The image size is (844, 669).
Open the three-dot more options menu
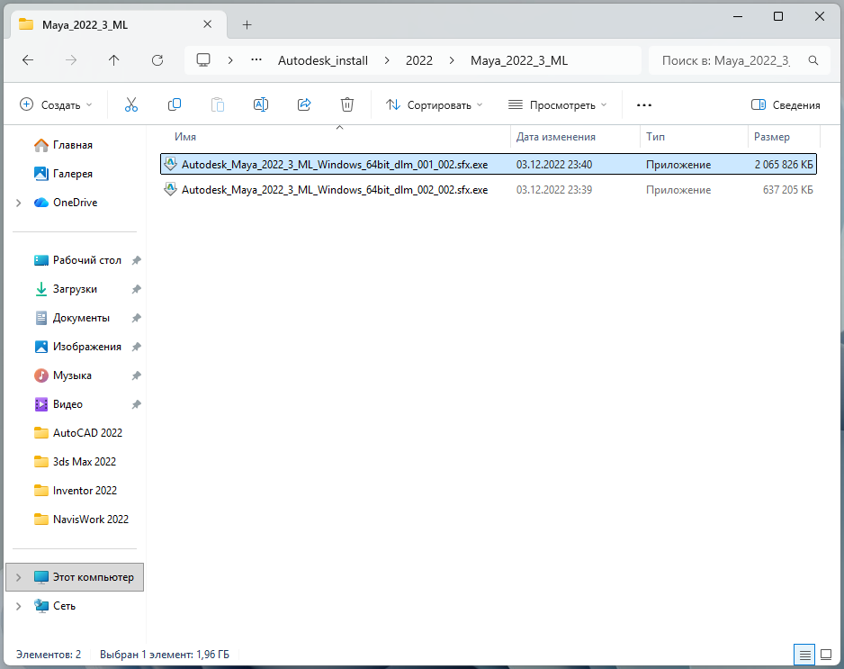[644, 105]
